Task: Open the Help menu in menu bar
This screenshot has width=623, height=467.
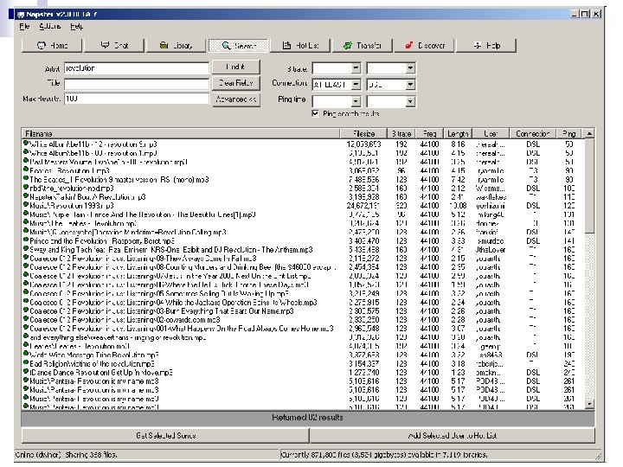Action: point(77,27)
